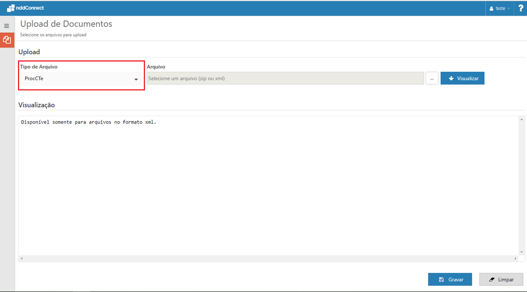Click the 'Upload de Documentos' page title
This screenshot has width=527, height=292.
coord(66,24)
